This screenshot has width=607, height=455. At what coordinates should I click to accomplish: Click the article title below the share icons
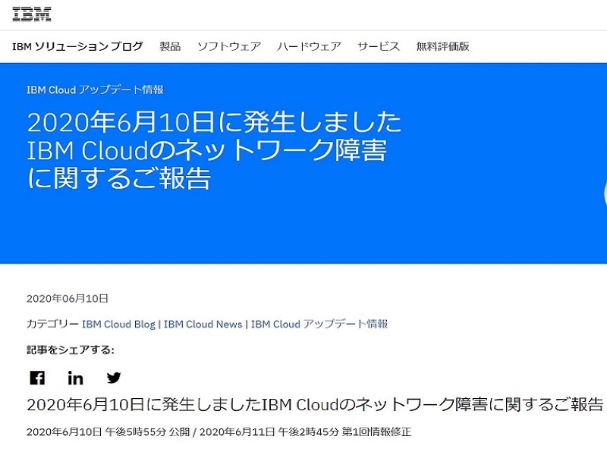315,404
